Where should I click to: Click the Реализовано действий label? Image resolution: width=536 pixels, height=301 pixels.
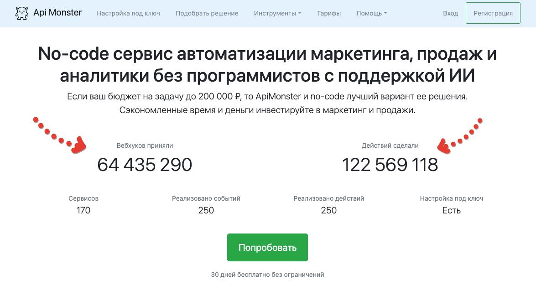329,198
